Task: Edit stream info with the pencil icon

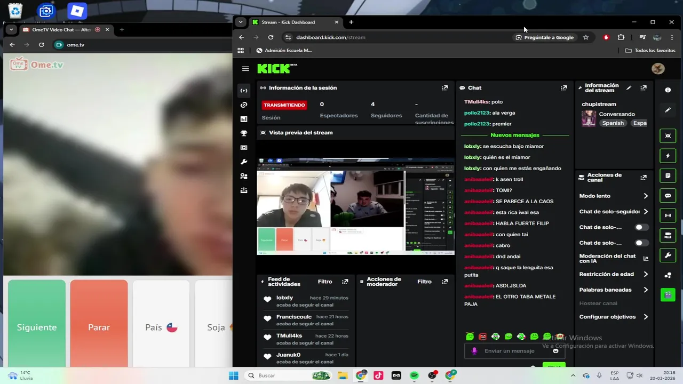Action: coord(629,88)
